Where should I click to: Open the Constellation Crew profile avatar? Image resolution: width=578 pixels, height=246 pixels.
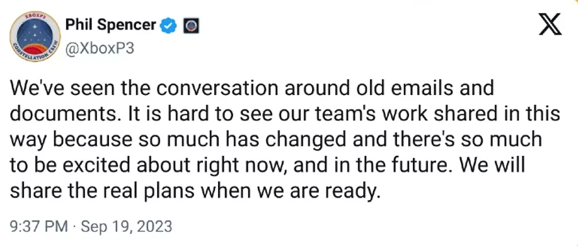[35, 36]
